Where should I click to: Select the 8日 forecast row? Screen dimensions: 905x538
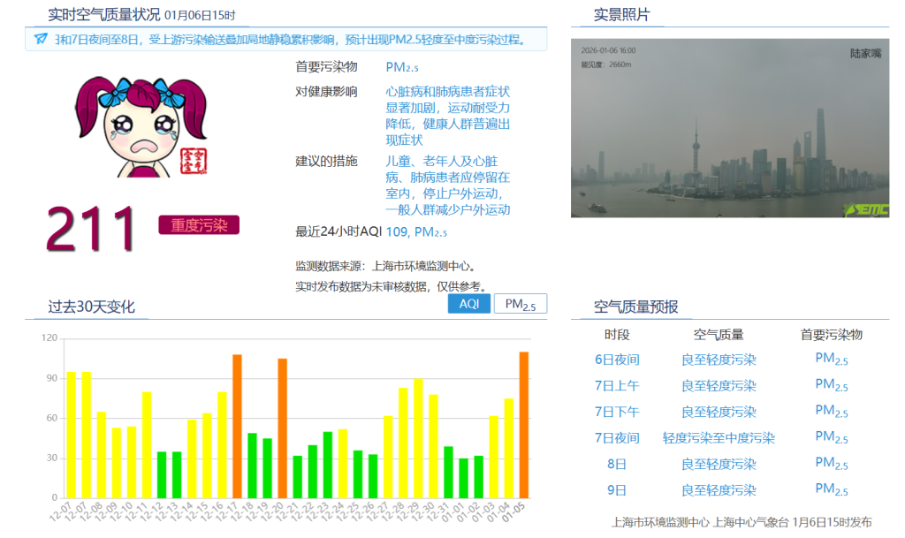tap(617, 464)
